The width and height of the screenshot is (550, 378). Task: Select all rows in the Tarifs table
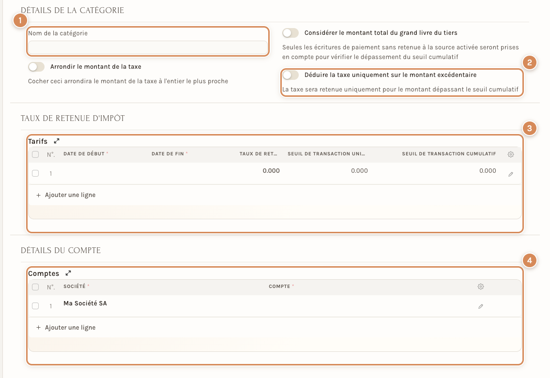tap(35, 154)
